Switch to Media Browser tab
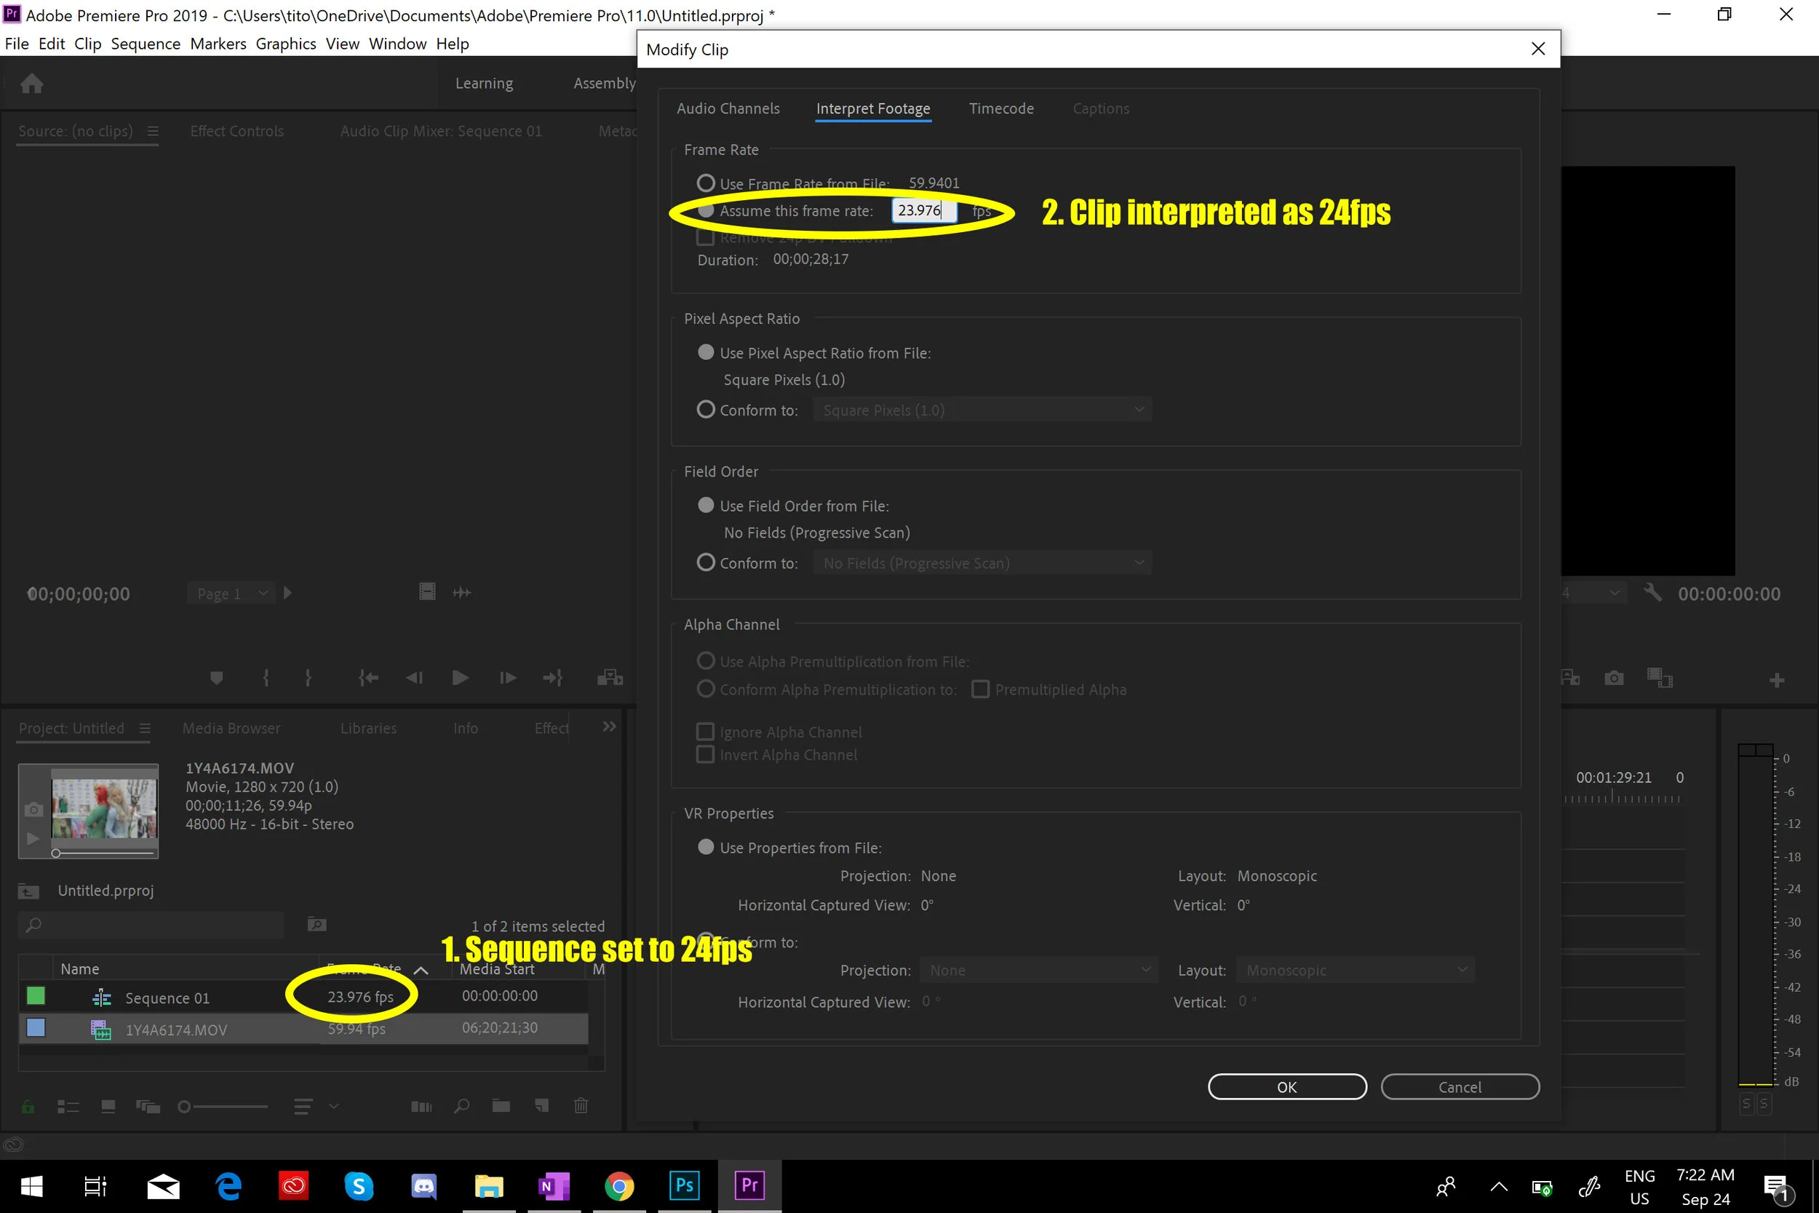 [231, 728]
